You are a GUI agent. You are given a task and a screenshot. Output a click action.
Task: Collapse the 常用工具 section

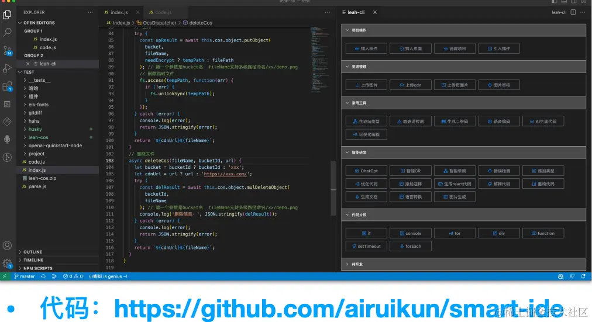tap(464, 103)
